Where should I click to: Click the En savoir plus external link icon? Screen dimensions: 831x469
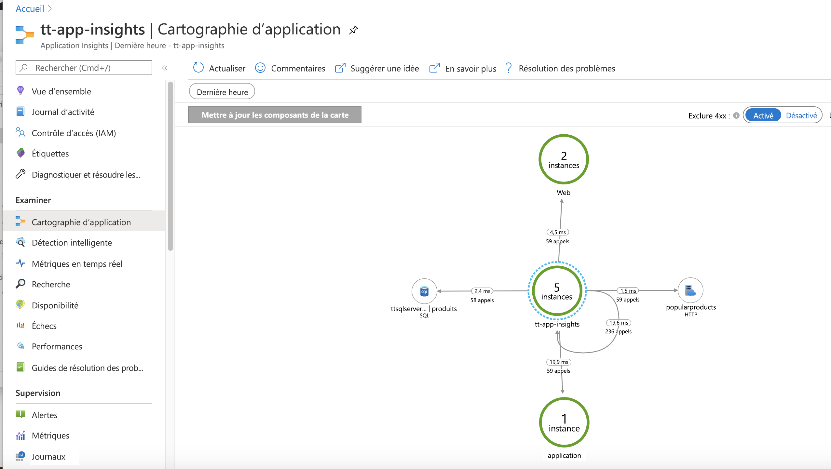pyautogui.click(x=435, y=68)
